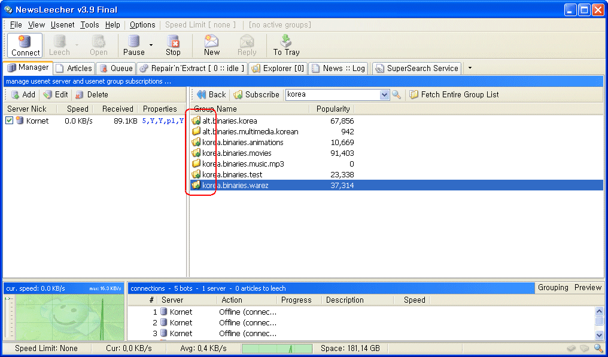
Task: Uncheck the Kornet server checkbox
Action: pos(9,121)
